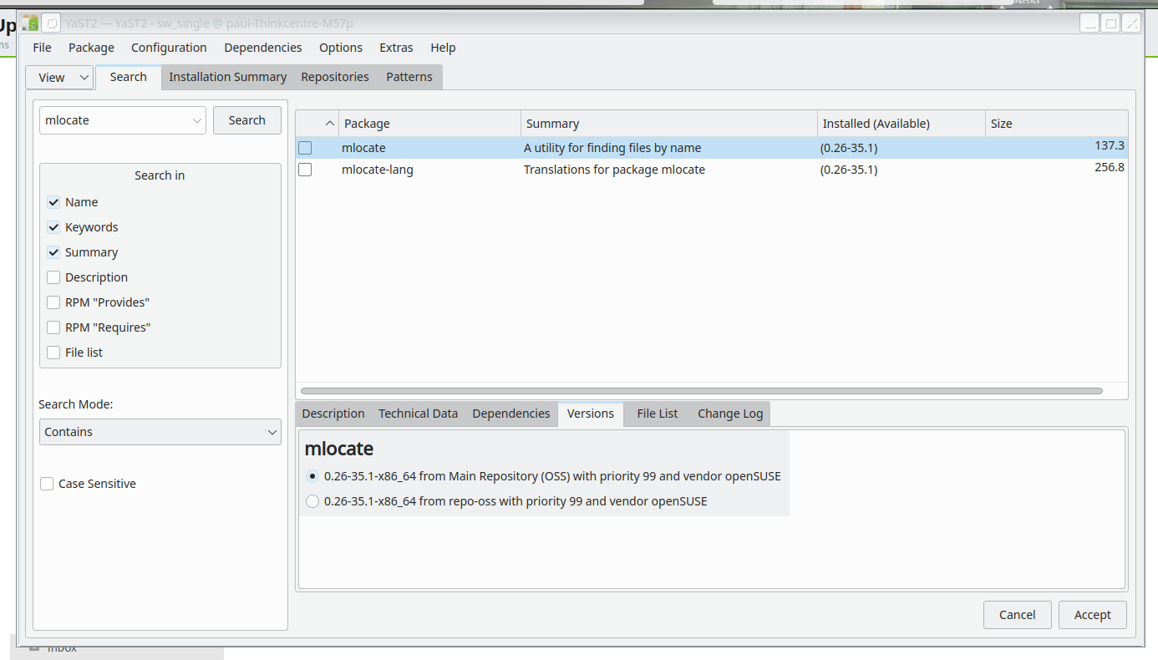This screenshot has width=1158, height=660.
Task: Click the Accept button
Action: tap(1092, 614)
